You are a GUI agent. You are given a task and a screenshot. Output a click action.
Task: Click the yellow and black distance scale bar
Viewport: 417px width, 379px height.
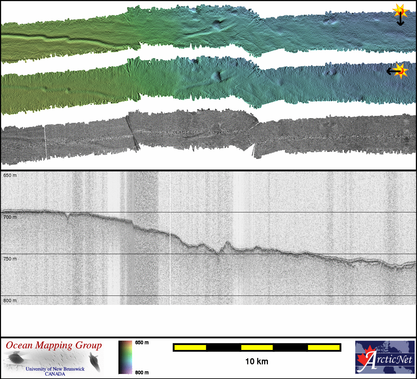click(x=257, y=347)
